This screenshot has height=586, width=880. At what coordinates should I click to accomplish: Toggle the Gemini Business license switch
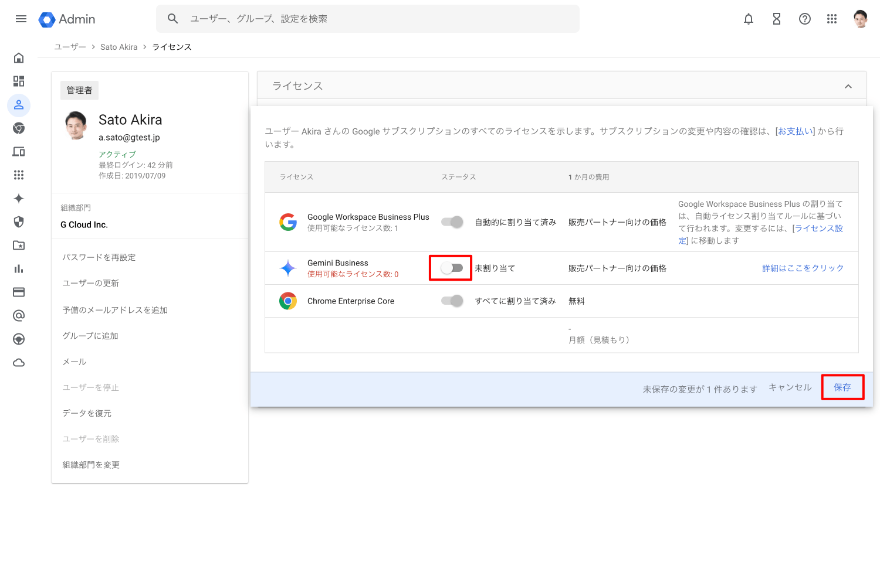pos(452,268)
